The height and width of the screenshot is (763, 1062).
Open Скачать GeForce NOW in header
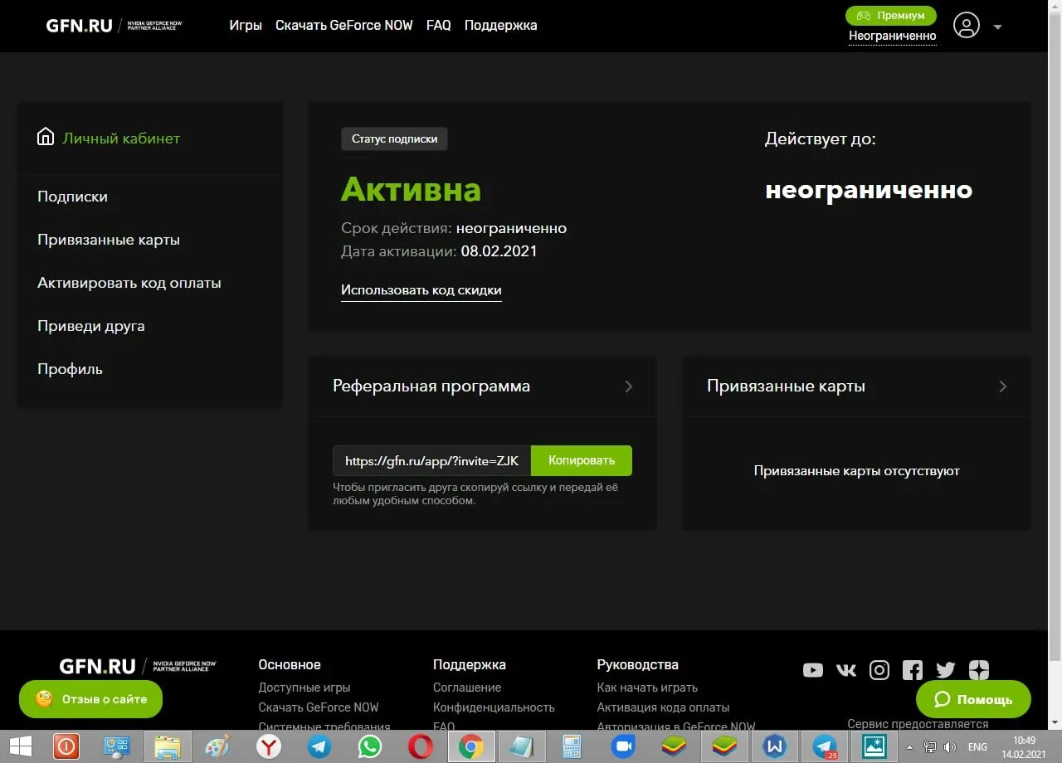344,25
